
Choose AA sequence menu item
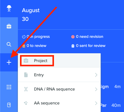click(59, 103)
